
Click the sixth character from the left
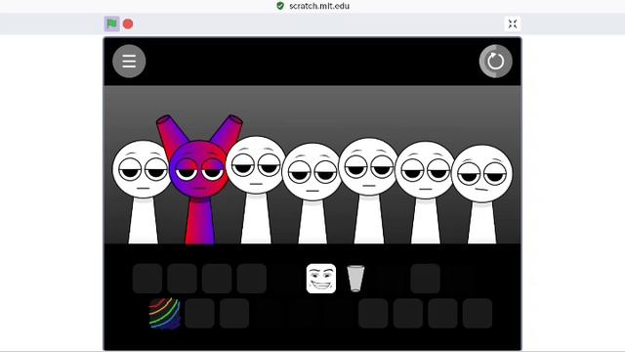tap(426, 193)
